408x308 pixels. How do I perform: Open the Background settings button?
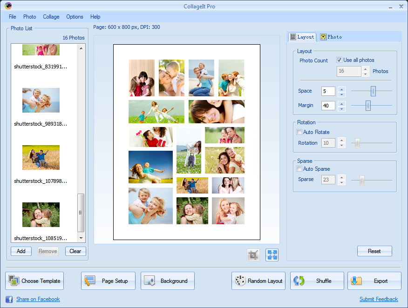(168, 281)
